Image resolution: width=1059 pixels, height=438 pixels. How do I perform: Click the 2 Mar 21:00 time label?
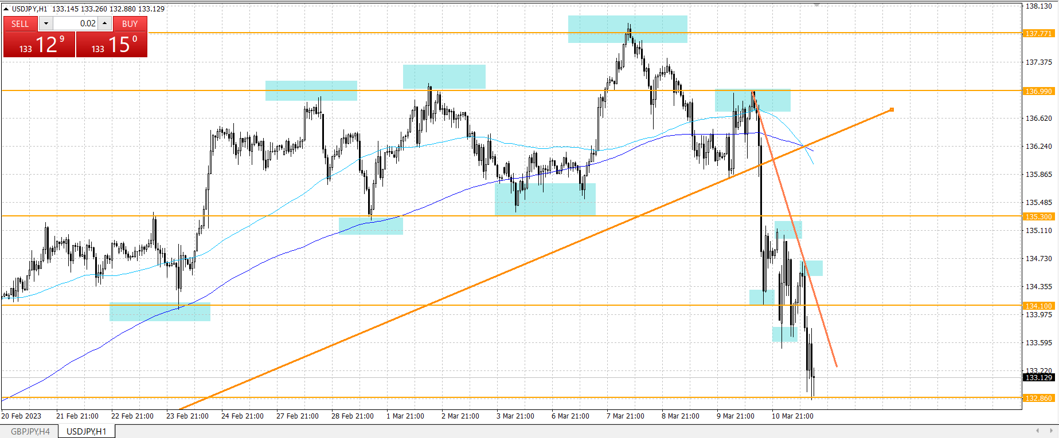[x=460, y=416]
